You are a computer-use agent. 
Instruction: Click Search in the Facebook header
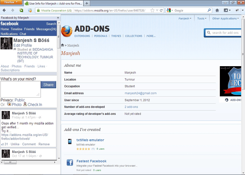click(51, 24)
